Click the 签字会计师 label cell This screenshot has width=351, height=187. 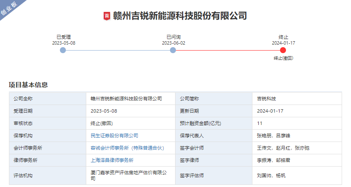point(214,148)
